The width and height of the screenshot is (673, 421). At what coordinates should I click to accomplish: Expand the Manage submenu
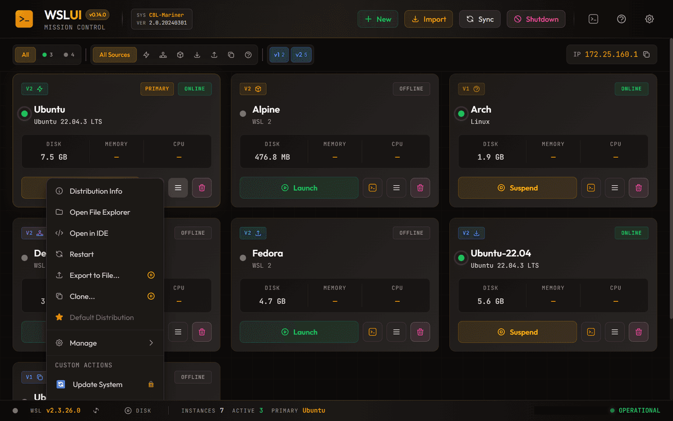click(105, 342)
